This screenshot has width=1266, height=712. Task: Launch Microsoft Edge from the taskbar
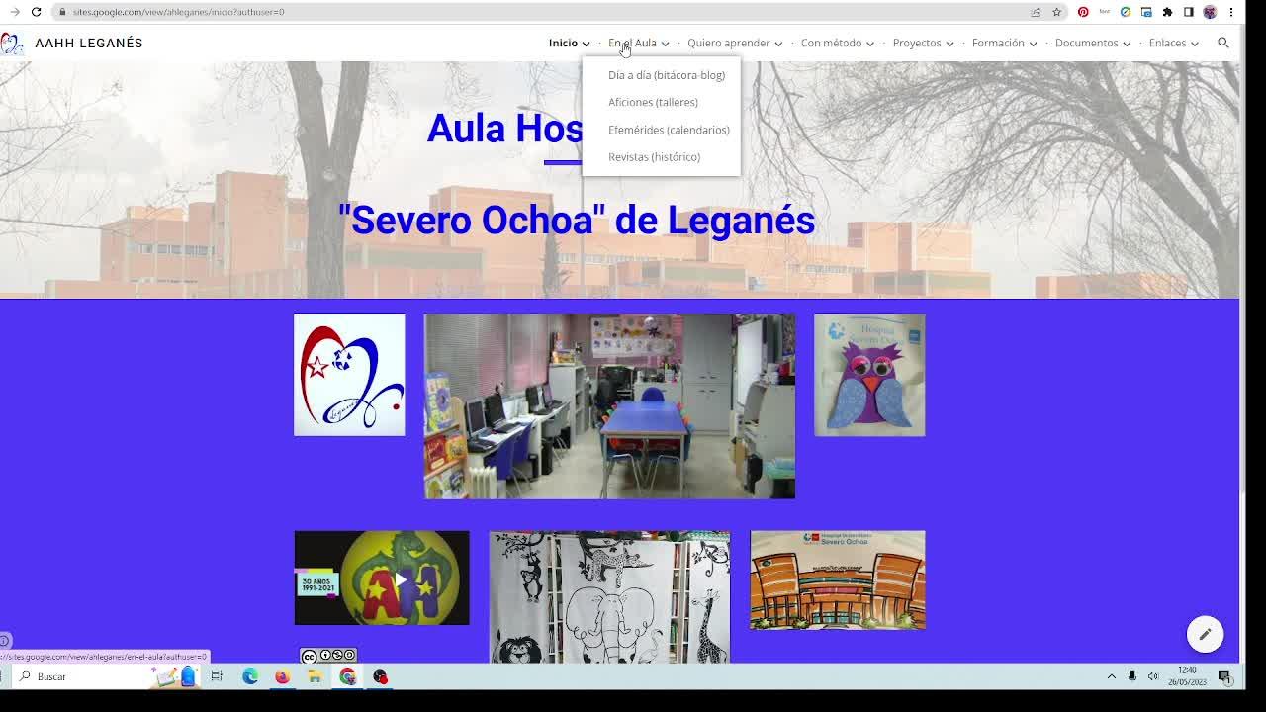pos(250,676)
